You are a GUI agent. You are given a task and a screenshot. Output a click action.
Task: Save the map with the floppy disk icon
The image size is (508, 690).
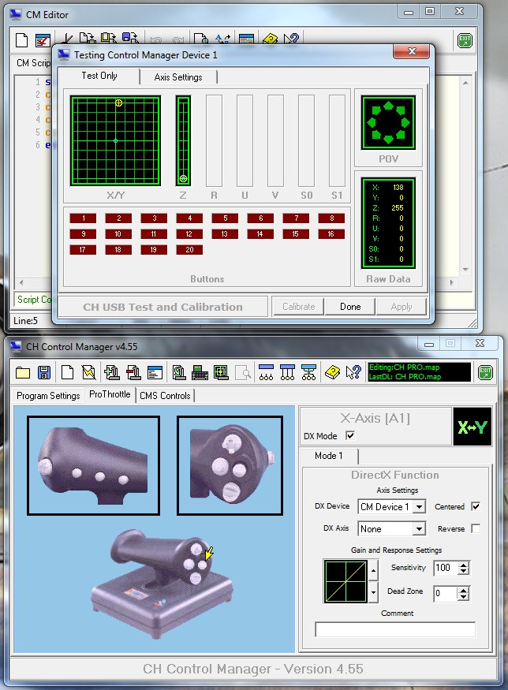coord(44,373)
